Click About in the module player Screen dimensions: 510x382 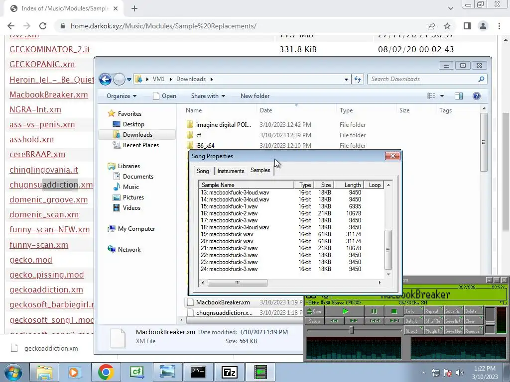tap(413, 331)
